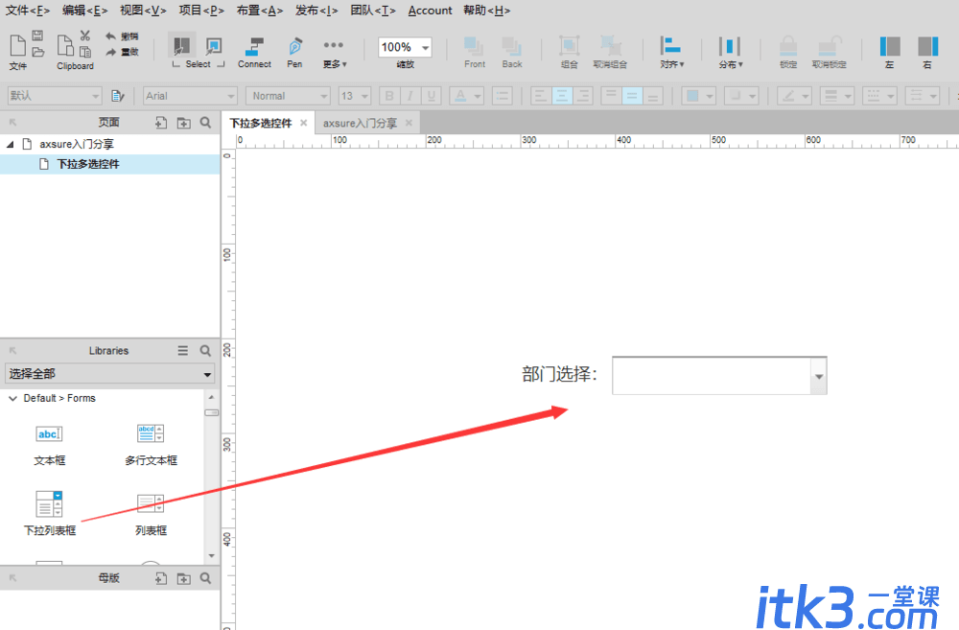This screenshot has height=630, width=959.
Task: Toggle bold formatting
Action: [x=389, y=96]
